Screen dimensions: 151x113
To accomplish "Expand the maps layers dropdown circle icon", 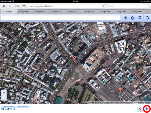I will 147,18.
